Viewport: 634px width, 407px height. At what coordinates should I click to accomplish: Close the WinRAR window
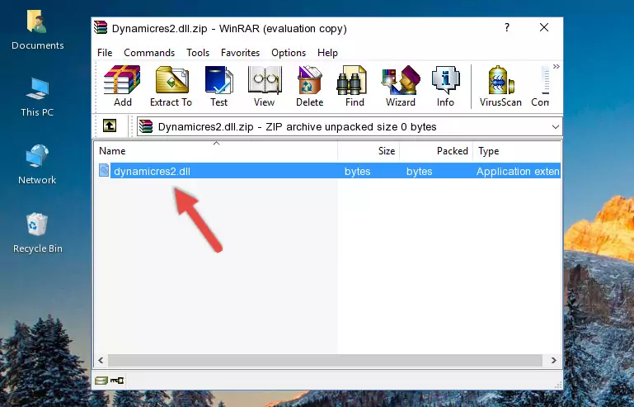click(544, 27)
